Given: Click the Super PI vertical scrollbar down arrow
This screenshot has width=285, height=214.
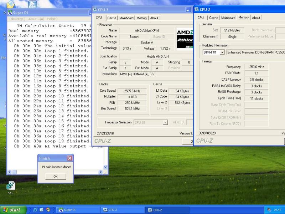Looking at the screenshot, I should [105, 167].
